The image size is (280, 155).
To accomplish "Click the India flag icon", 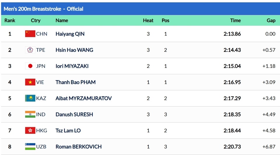I will click(30, 114).
